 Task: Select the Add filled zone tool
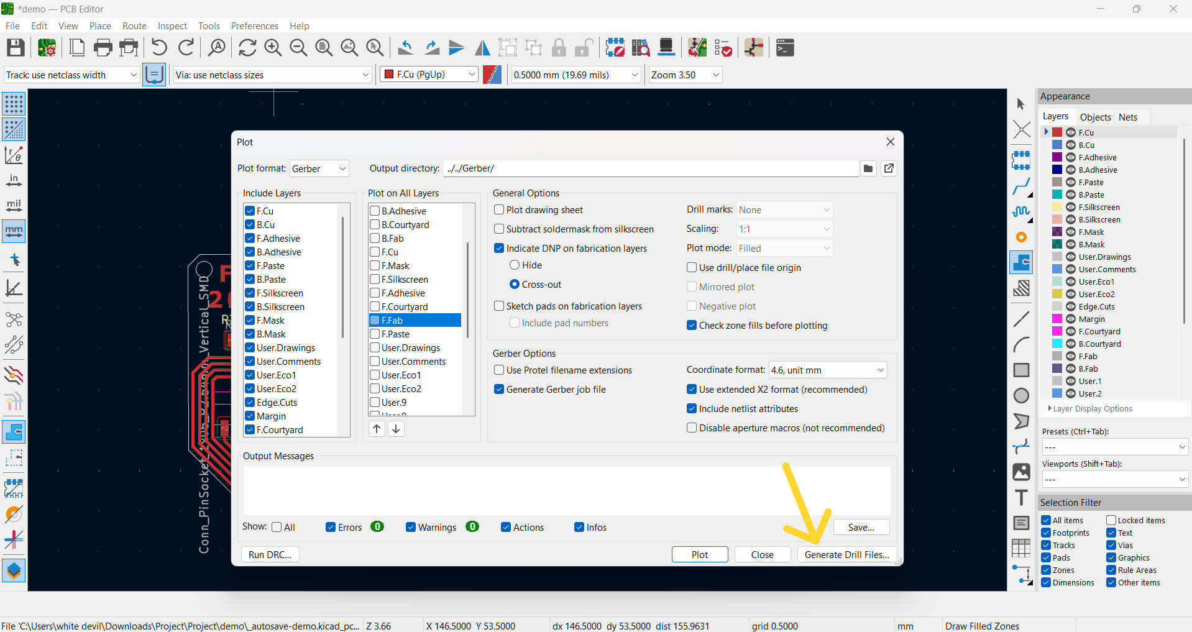tap(1021, 263)
